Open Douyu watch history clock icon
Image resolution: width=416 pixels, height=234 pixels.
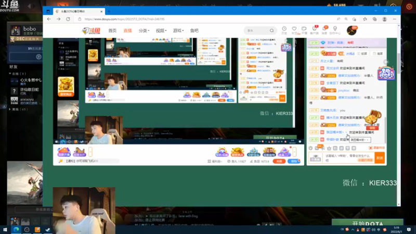(x=284, y=30)
